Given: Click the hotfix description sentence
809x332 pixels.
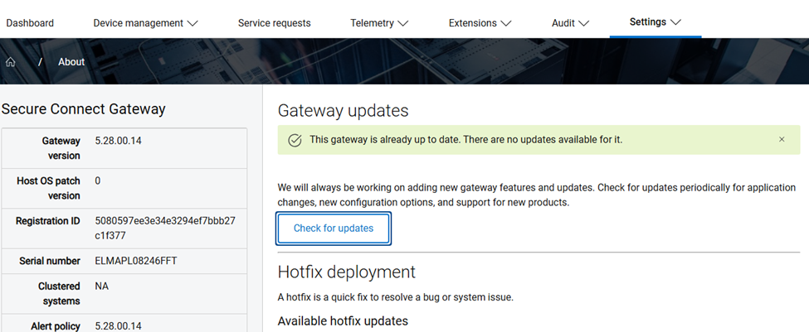Looking at the screenshot, I should 395,297.
